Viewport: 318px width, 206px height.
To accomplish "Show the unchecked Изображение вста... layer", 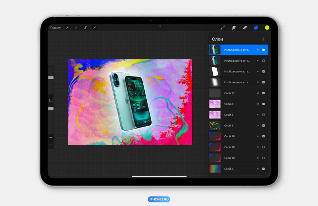I will point(263,61).
